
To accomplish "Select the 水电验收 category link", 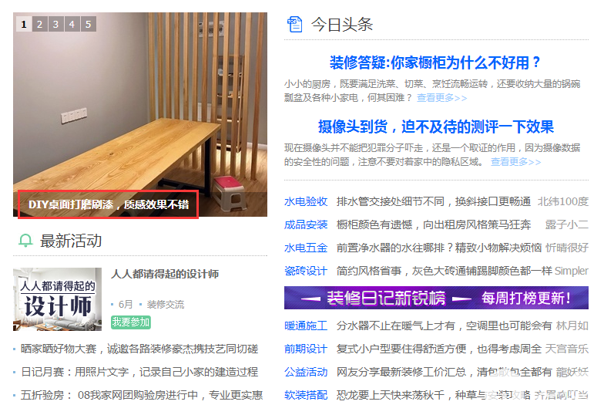I will click(306, 202).
